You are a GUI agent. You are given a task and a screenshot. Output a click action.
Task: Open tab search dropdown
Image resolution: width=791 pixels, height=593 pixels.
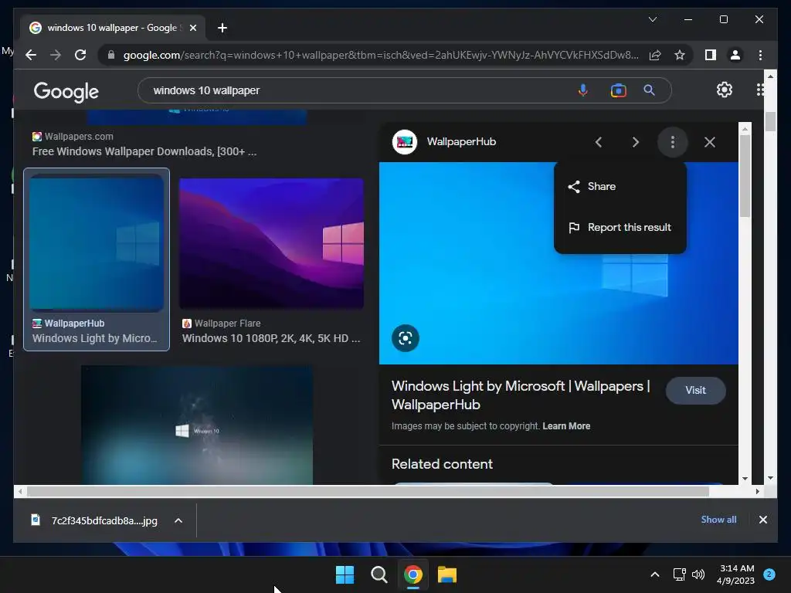[652, 19]
